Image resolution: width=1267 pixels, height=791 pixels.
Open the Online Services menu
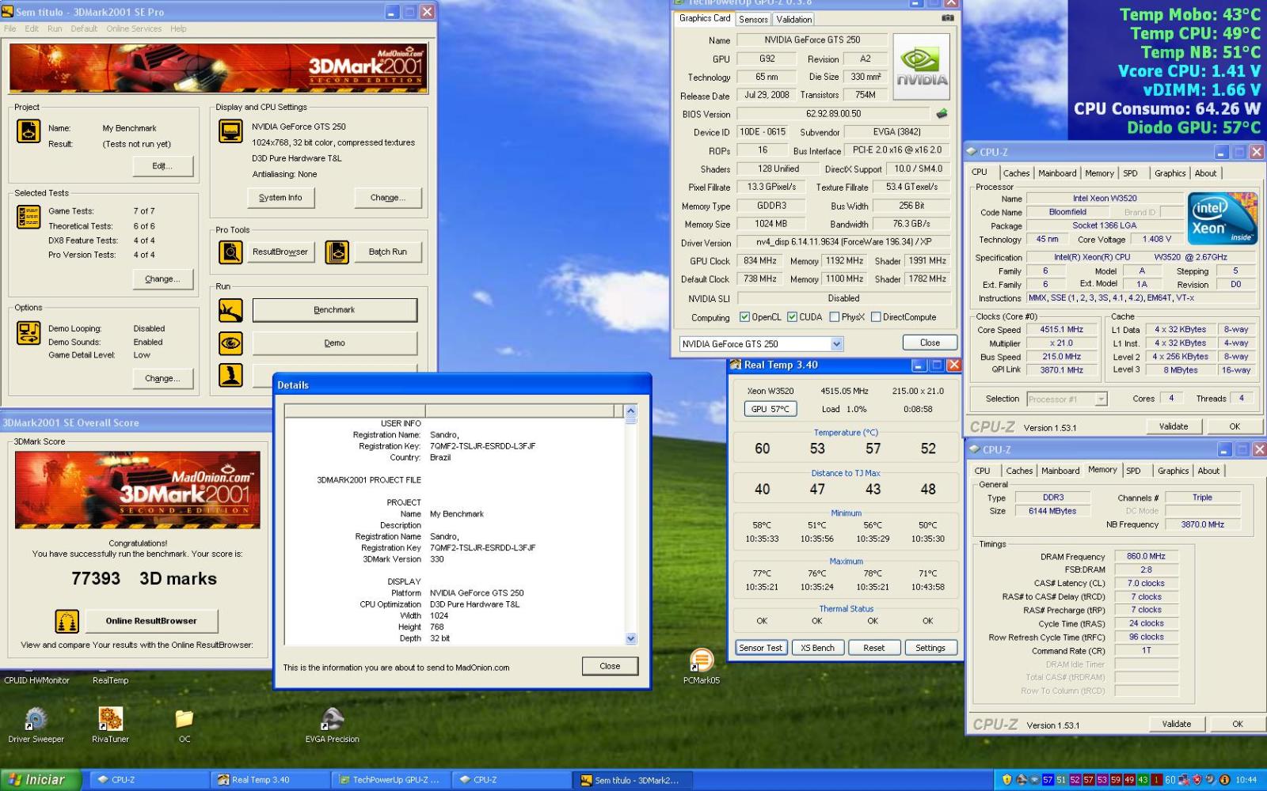coord(134,28)
